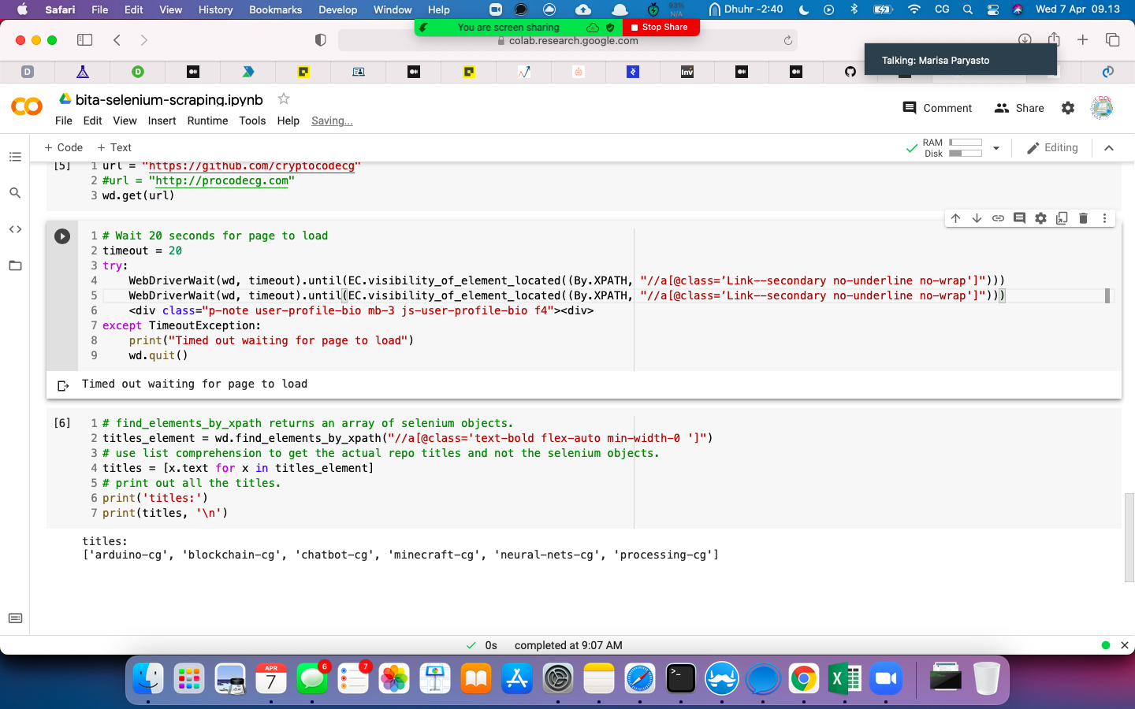
Task: Rename notebook title bita-selenium-scraping.ipynb
Action: click(169, 100)
